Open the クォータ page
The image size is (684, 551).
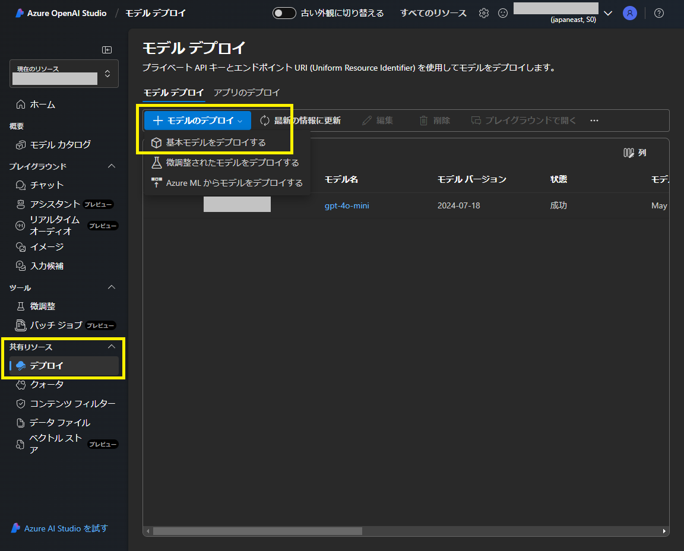pos(45,384)
